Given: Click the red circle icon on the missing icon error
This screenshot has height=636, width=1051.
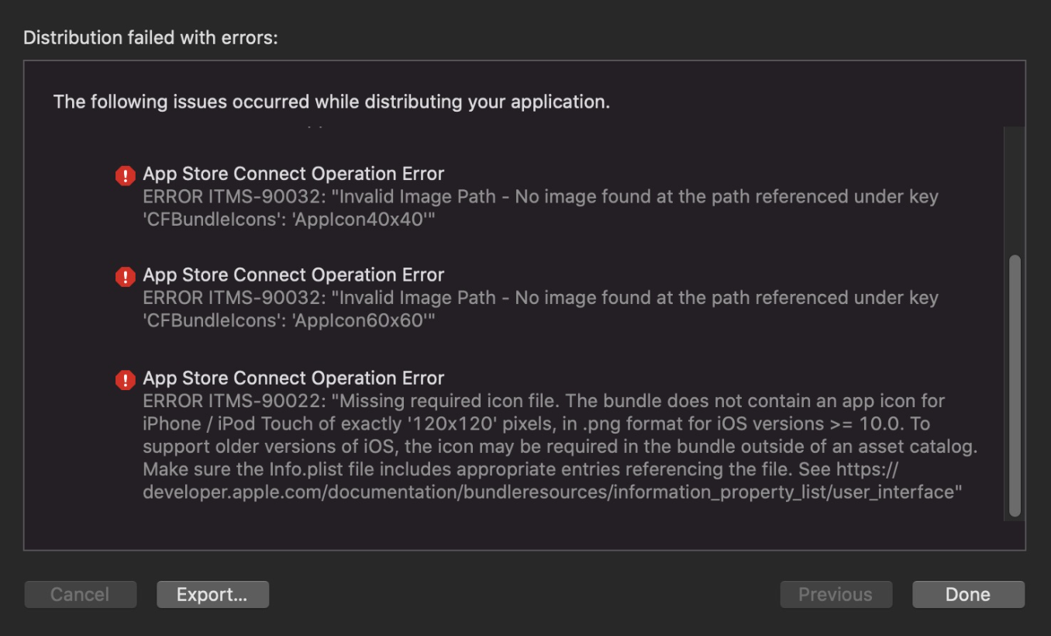Looking at the screenshot, I should 126,379.
